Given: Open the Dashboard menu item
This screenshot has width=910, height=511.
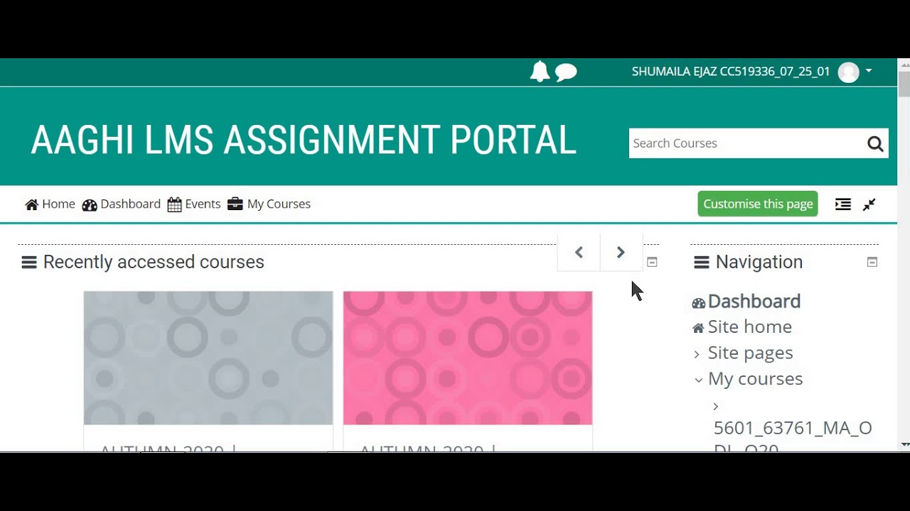Looking at the screenshot, I should pos(122,204).
